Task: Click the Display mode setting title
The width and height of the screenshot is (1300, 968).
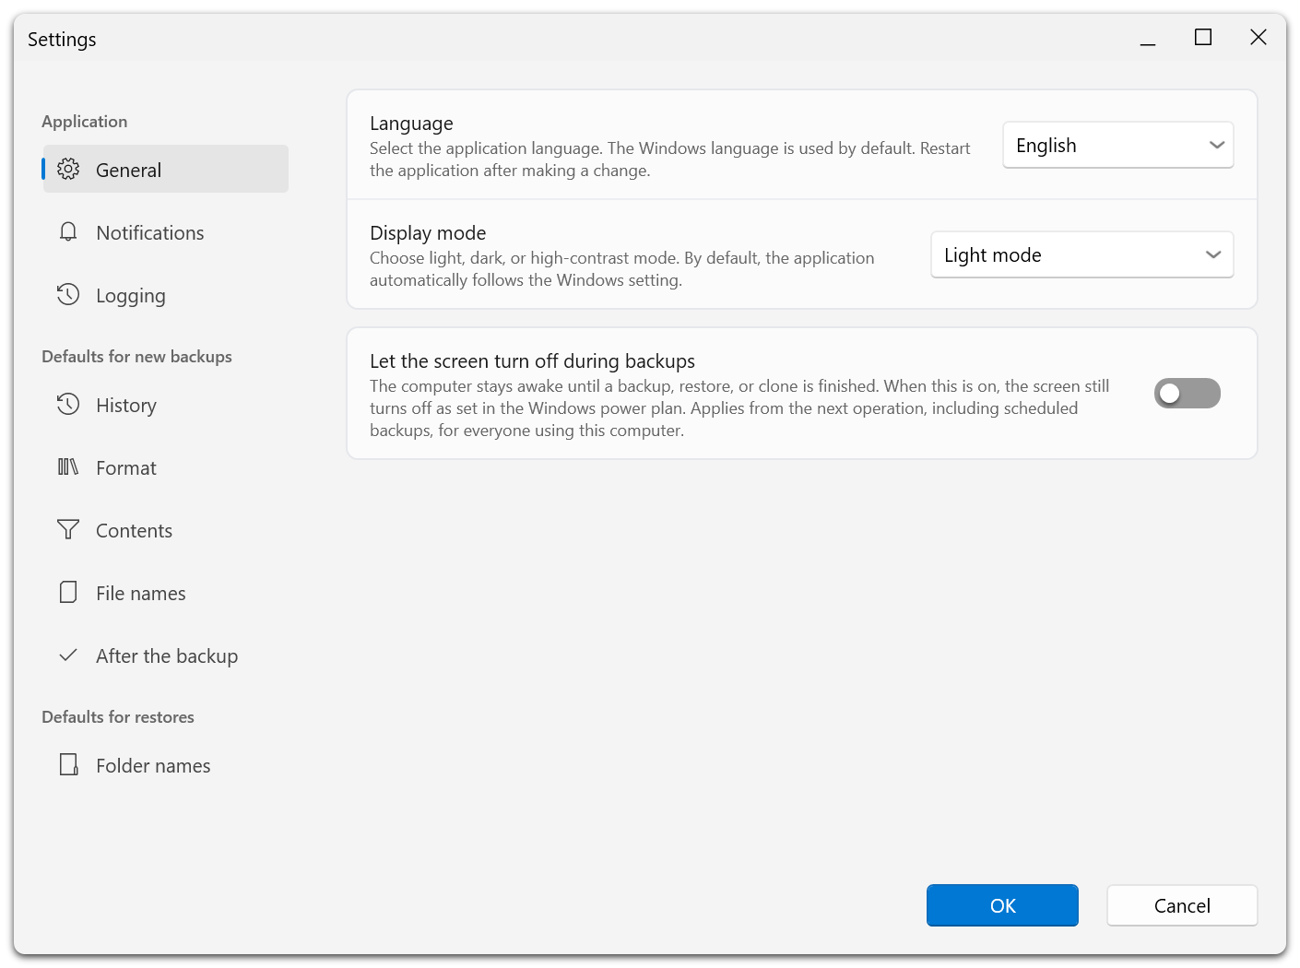Action: click(428, 233)
